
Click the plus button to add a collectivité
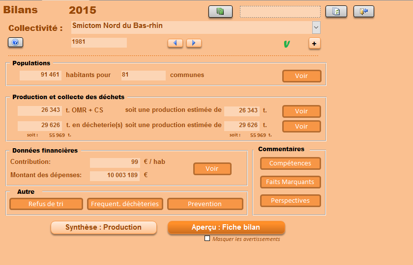[315, 43]
